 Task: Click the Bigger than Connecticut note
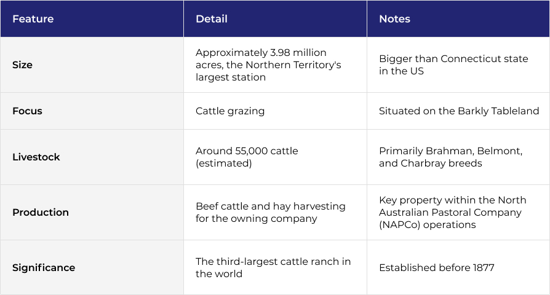pyautogui.click(x=458, y=65)
